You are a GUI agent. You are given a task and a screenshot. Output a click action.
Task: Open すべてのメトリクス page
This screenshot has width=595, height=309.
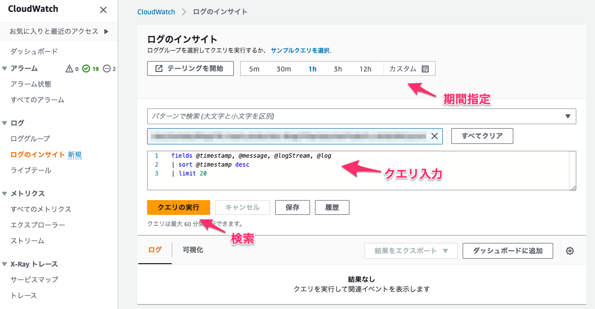(41, 209)
